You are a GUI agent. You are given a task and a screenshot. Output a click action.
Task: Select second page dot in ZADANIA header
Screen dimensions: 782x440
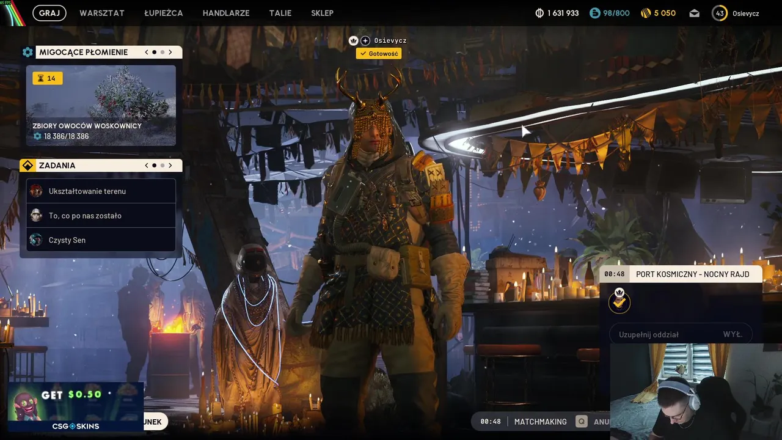163,165
